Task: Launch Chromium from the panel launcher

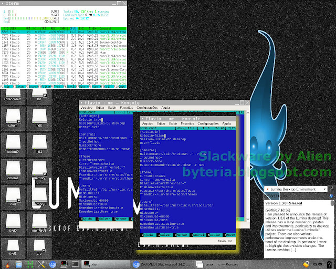Action: pos(52,264)
